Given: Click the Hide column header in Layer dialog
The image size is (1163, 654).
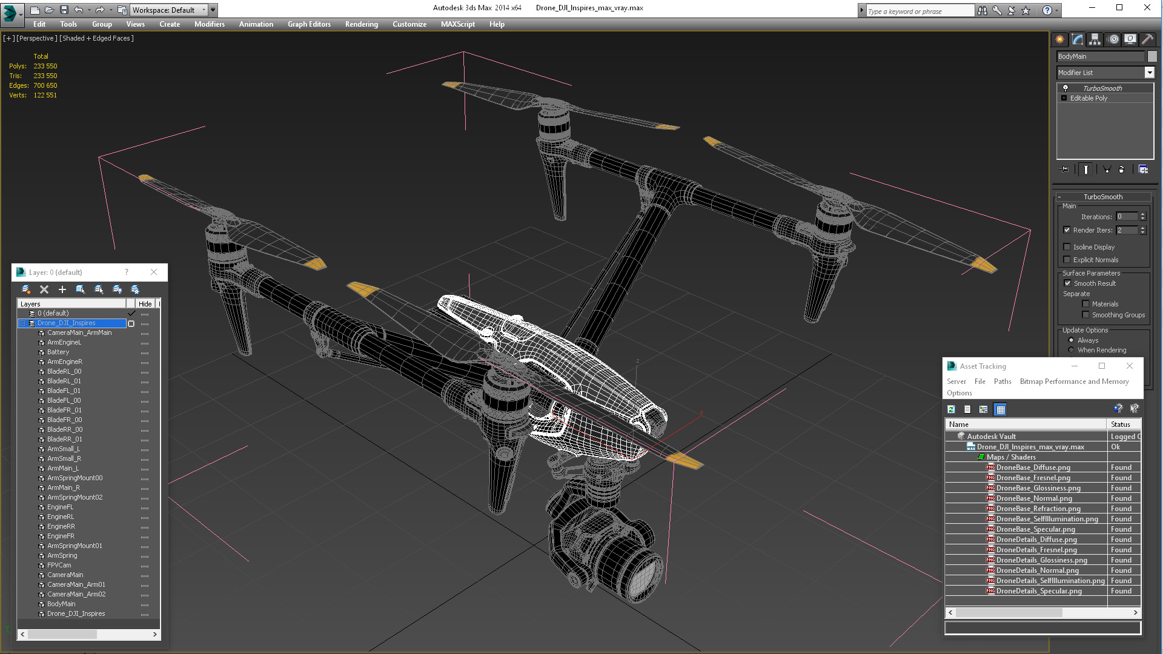Looking at the screenshot, I should [x=145, y=304].
